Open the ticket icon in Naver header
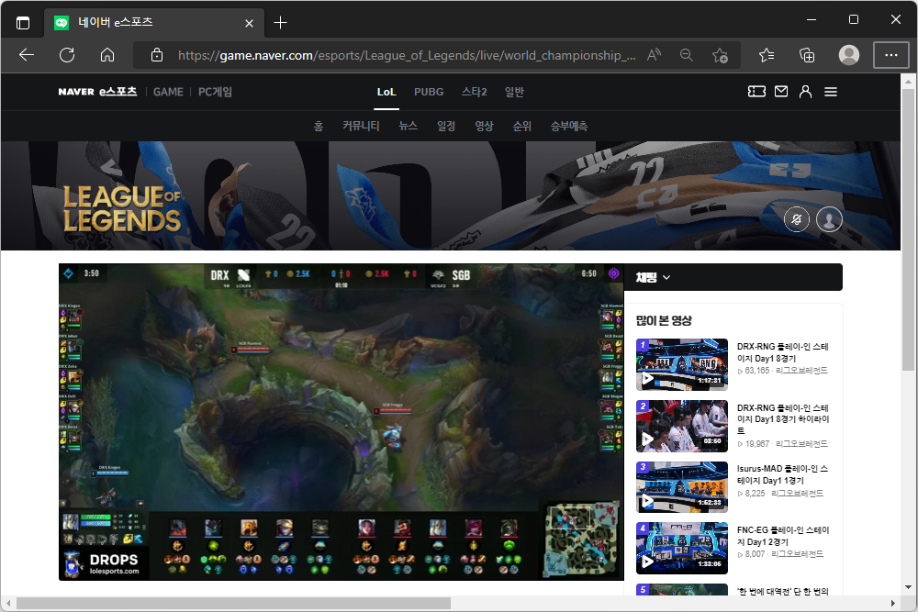Image resolution: width=918 pixels, height=612 pixels. (756, 91)
